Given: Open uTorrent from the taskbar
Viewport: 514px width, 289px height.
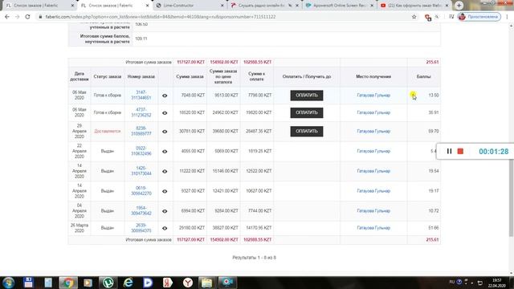Looking at the screenshot, I should 108,283.
